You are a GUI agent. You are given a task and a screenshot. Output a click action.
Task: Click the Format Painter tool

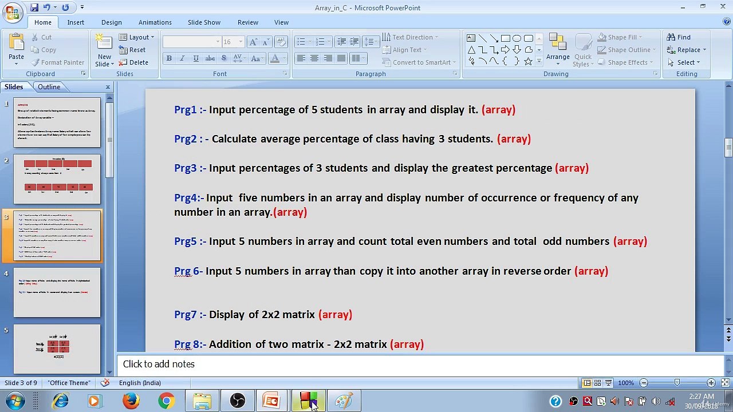[x=58, y=62]
